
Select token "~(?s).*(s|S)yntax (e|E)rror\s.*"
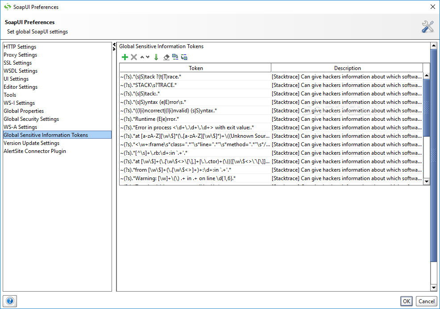click(195, 102)
